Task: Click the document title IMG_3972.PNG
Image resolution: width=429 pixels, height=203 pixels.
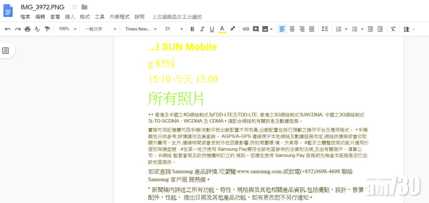Action: pyautogui.click(x=43, y=7)
